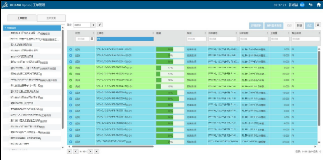Click the back arrow icon in the header

pos(310,5)
